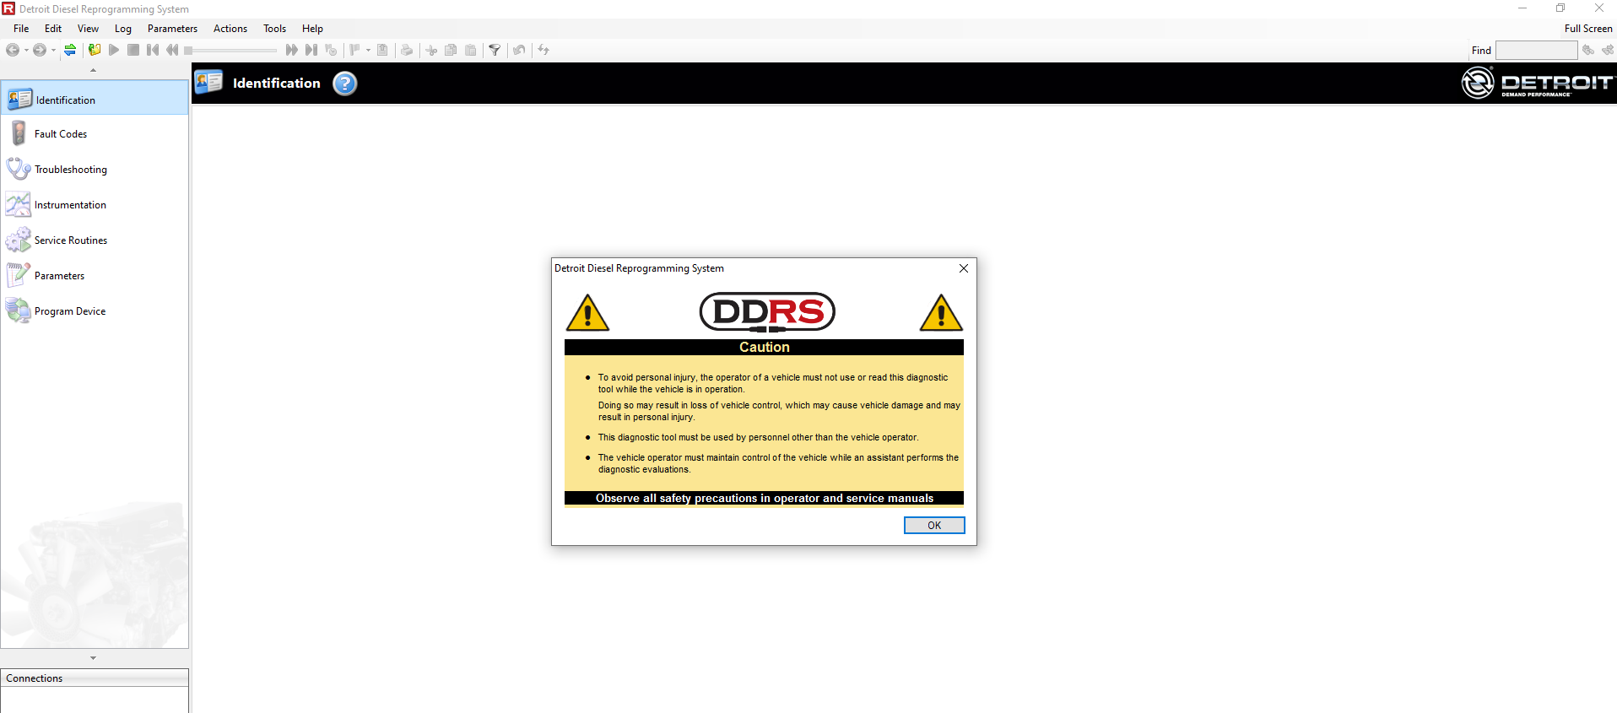Expand the forward navigation history dropdown
Image resolution: width=1617 pixels, height=713 pixels.
[x=53, y=50]
